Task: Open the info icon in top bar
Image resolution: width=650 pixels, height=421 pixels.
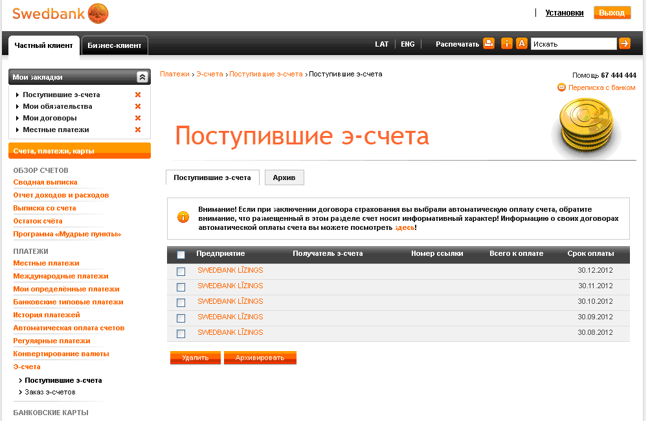Action: pos(506,43)
